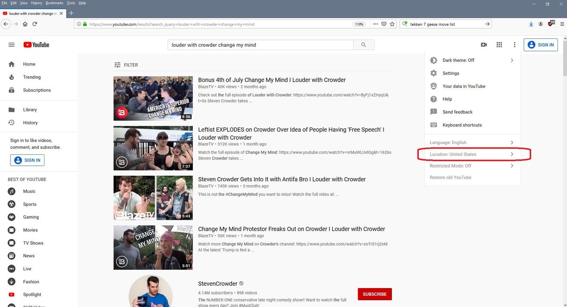The width and height of the screenshot is (567, 307).
Task: Click SUBSCRIBE for StevenCrowder channel
Action: click(375, 294)
